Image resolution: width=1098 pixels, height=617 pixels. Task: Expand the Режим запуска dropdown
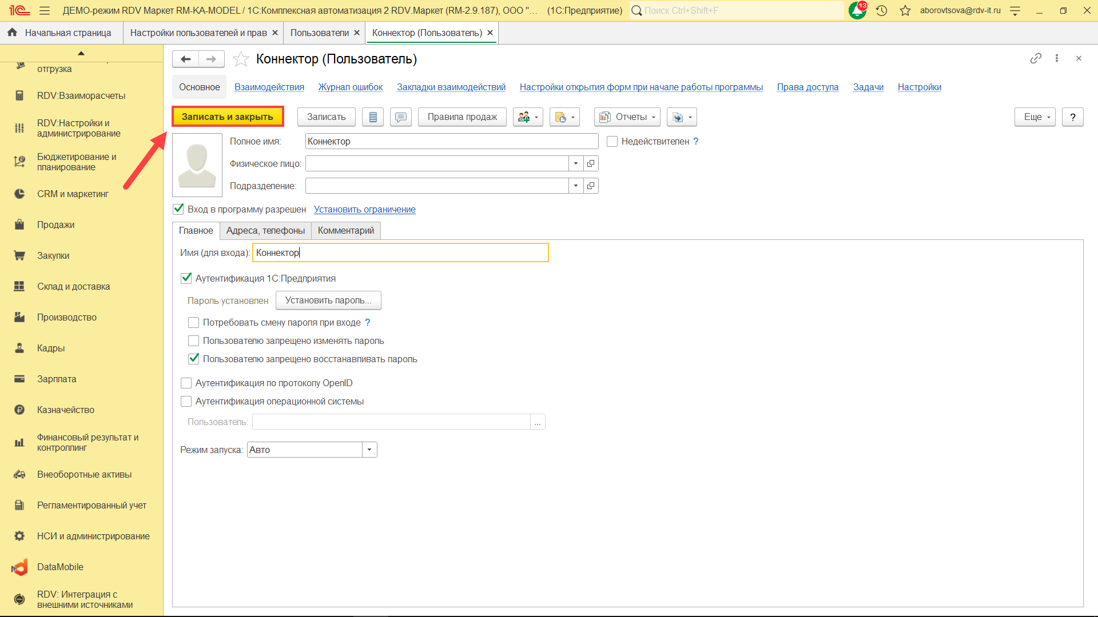pyautogui.click(x=369, y=450)
